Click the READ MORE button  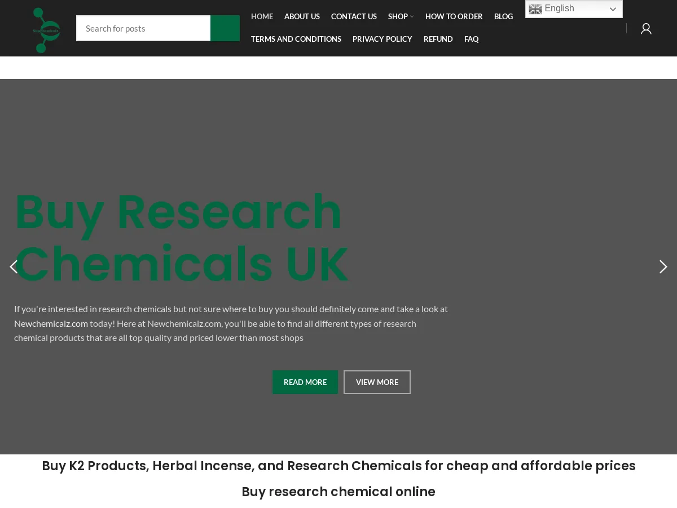(x=305, y=382)
